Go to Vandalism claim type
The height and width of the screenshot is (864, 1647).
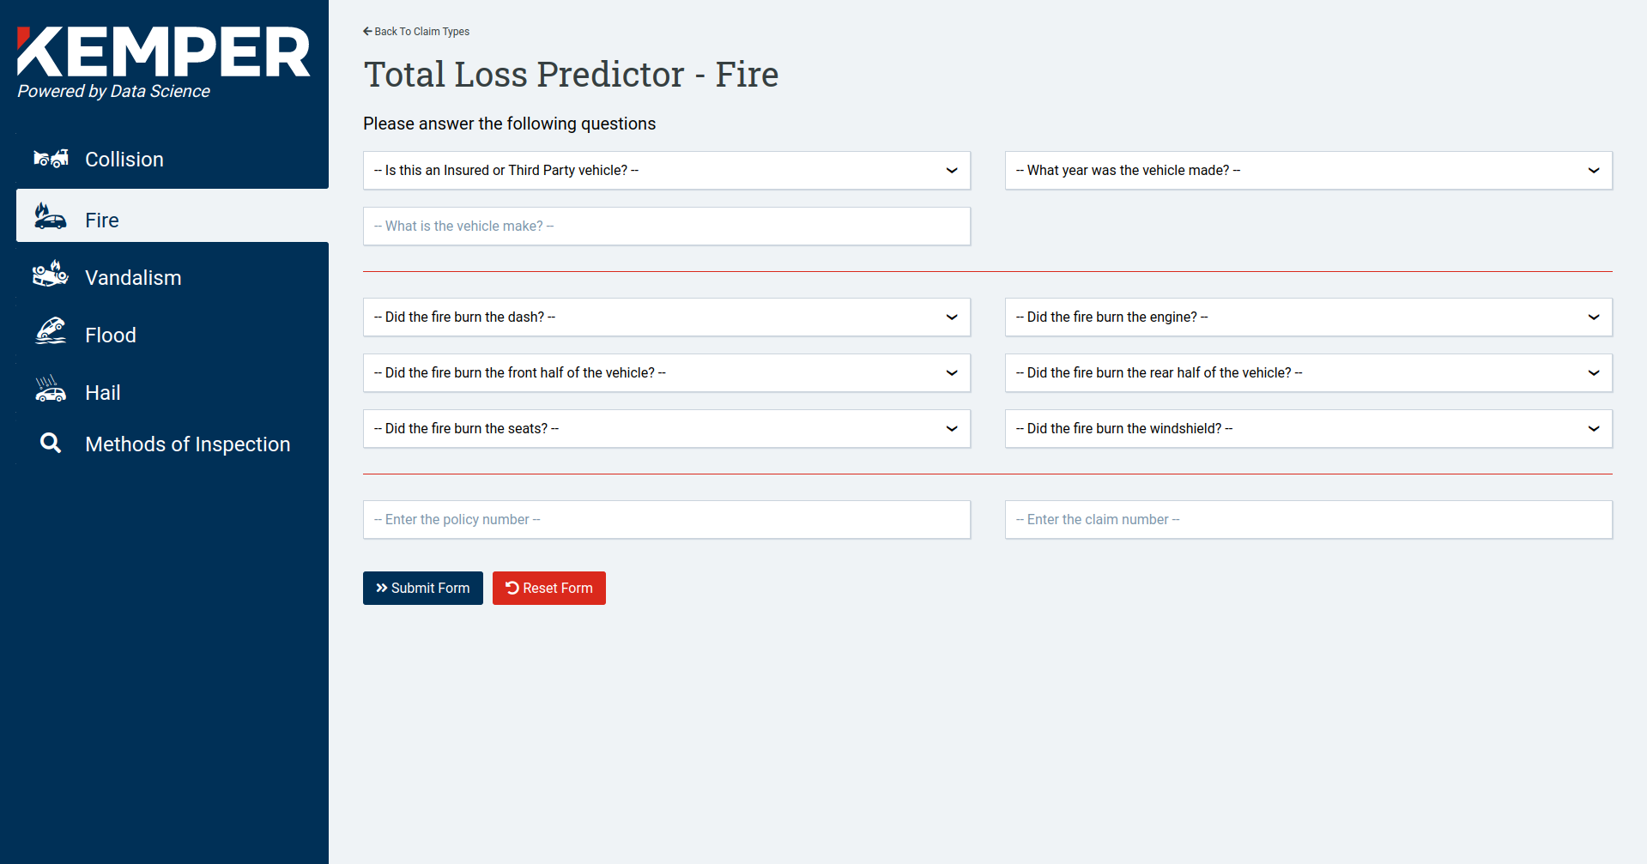tap(133, 278)
